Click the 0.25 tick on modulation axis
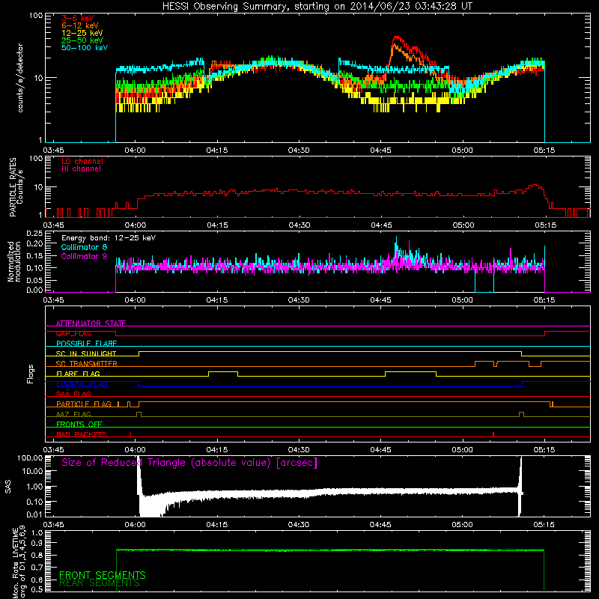The image size is (599, 599). coord(34,234)
